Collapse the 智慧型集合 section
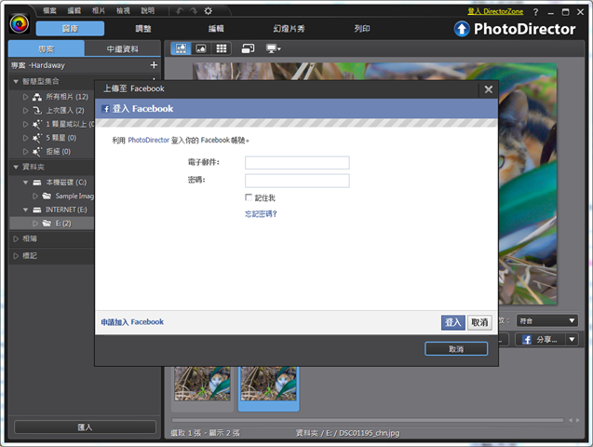This screenshot has height=447, width=593. pos(16,81)
